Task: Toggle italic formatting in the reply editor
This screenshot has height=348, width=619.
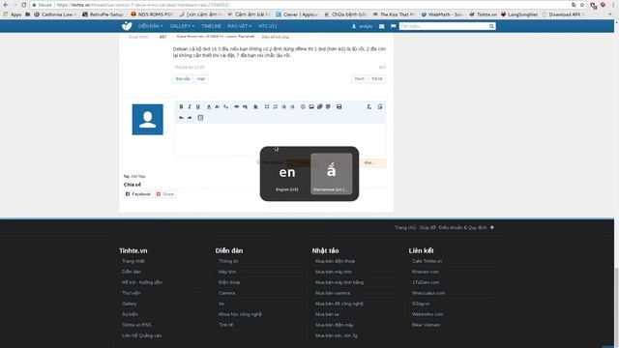Action: point(190,106)
